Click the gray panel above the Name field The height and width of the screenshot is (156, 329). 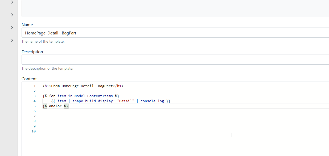point(175,8)
